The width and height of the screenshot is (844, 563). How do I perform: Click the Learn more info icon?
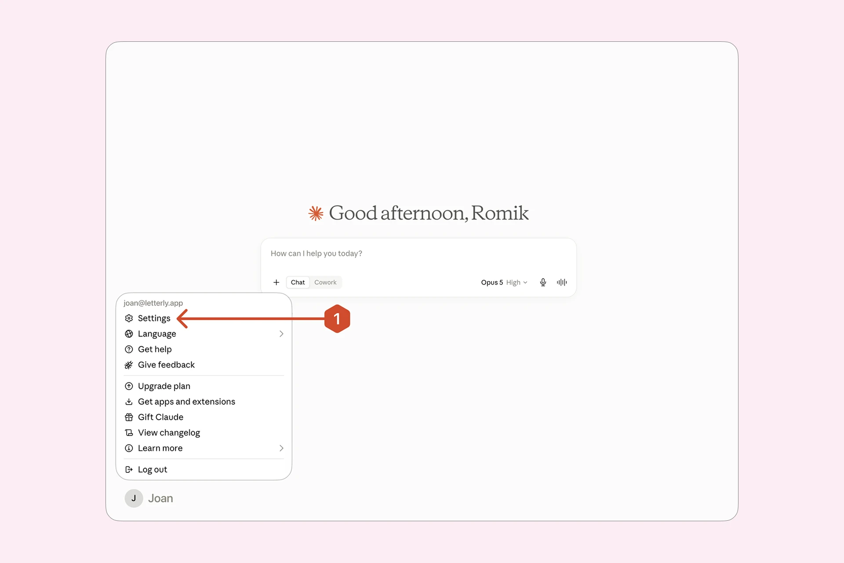point(129,448)
